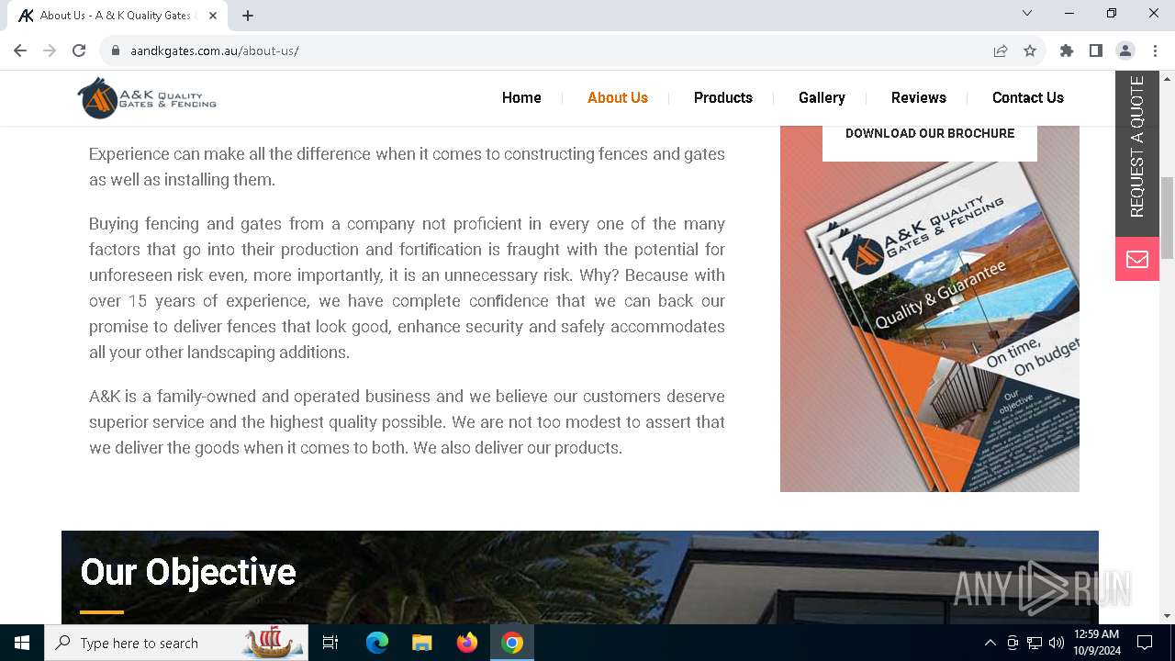Open the Chrome profile avatar
This screenshot has width=1175, height=661.
point(1125,50)
